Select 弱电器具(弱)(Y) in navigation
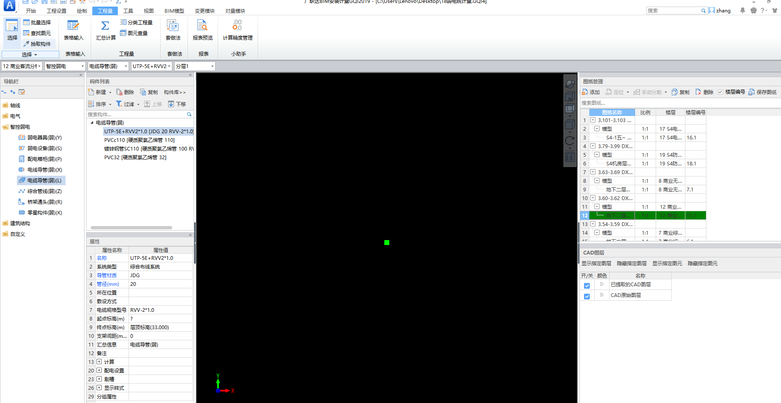781x403 pixels. click(40, 137)
